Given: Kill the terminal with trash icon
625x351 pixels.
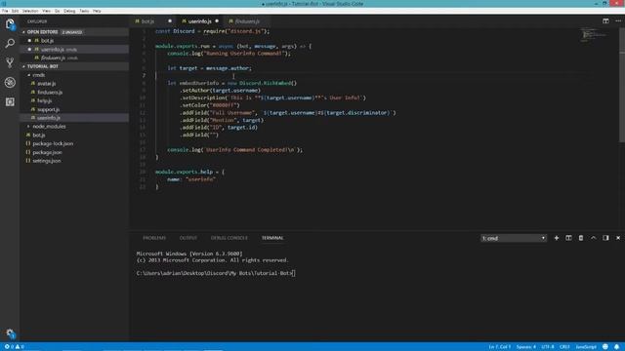Looking at the screenshot, I should click(x=581, y=238).
